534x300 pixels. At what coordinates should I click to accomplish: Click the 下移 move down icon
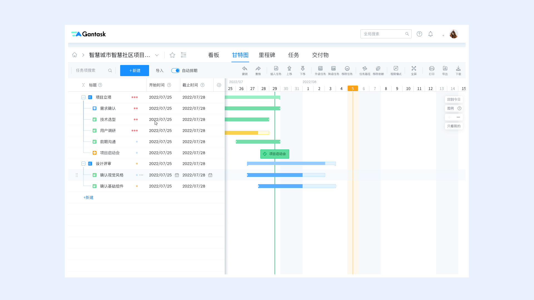(303, 68)
